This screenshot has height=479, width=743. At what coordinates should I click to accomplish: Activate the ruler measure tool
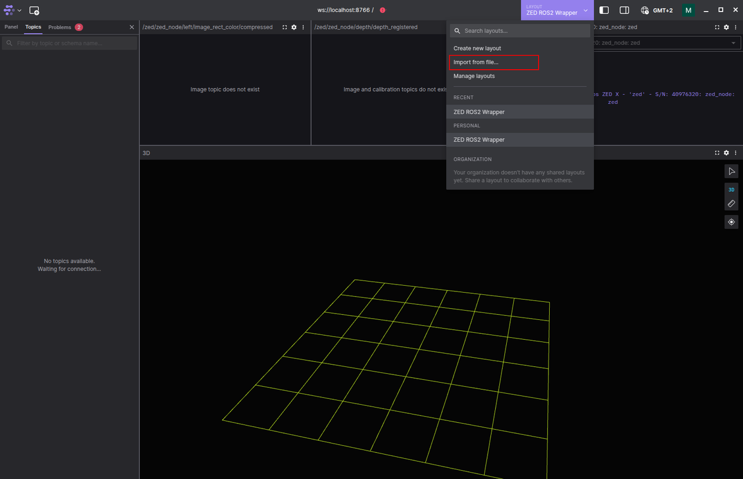click(x=731, y=204)
